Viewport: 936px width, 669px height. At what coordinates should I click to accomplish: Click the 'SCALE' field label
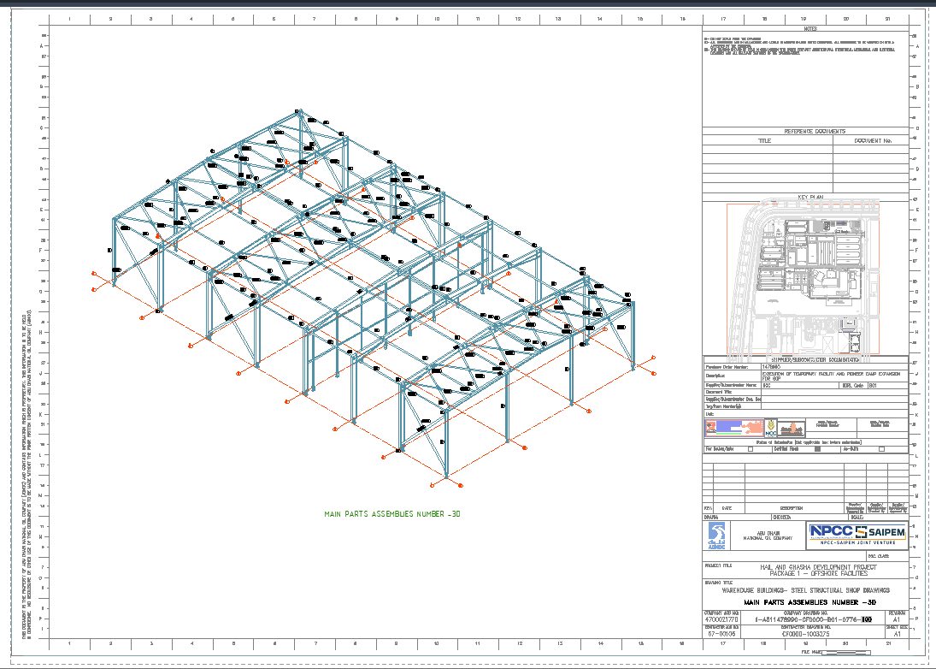coord(857,518)
